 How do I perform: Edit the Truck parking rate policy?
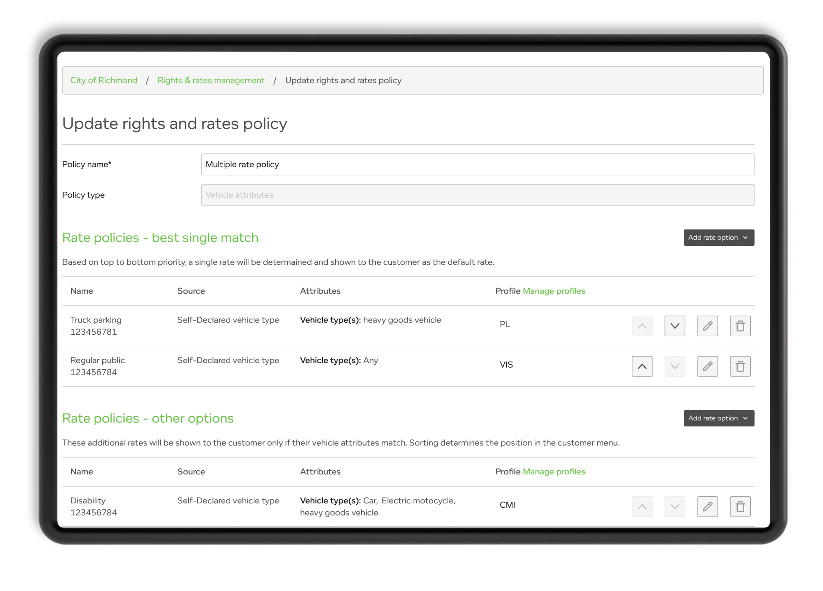(707, 326)
